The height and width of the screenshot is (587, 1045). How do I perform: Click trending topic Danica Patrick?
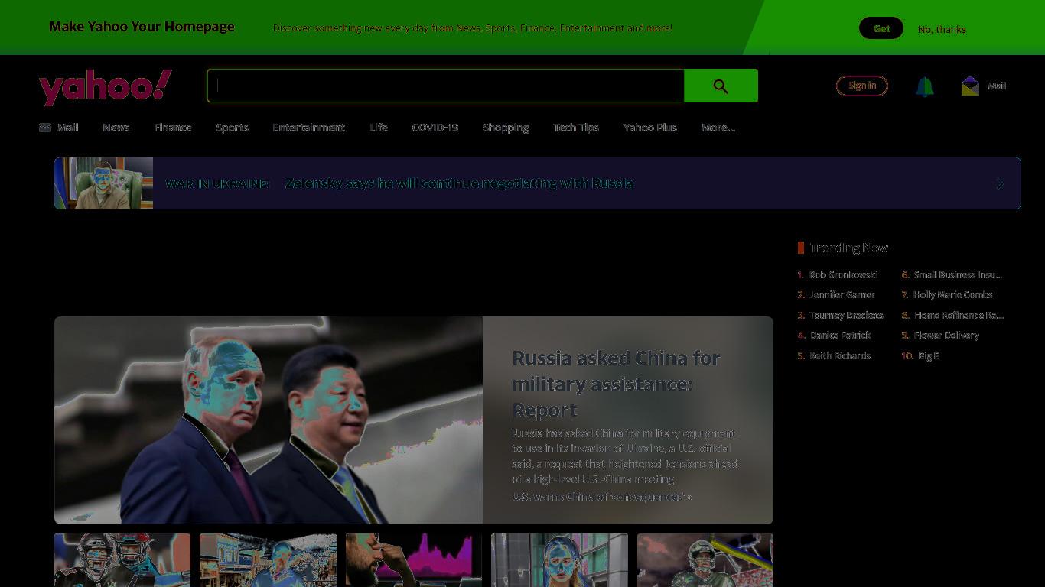click(840, 335)
